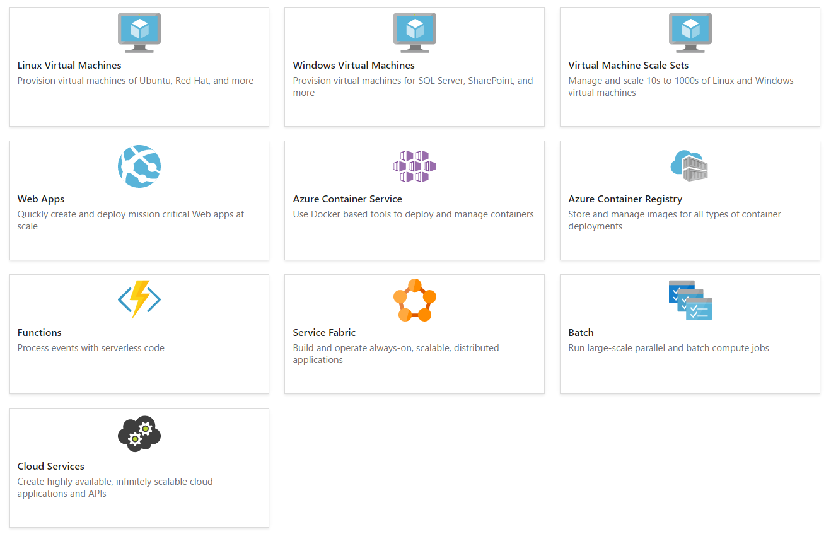Click the Linux Virtual Machines monitor icon
Screen dimensions: 831x539
coord(139,33)
